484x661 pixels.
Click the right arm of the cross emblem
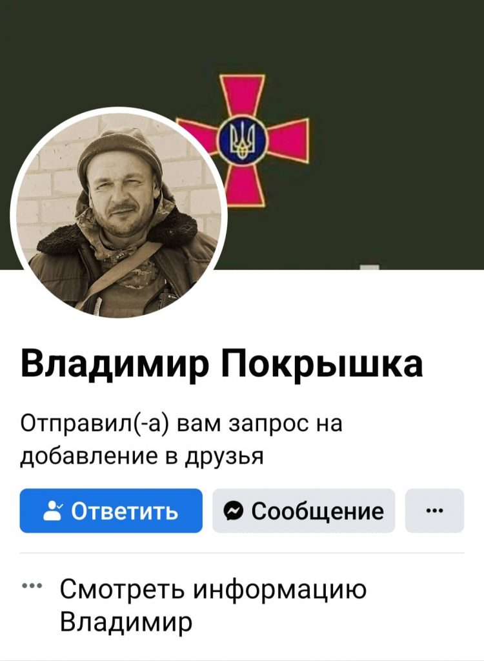(x=288, y=140)
